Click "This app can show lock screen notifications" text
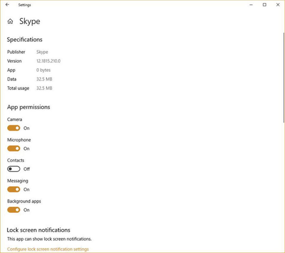Viewport: 285px width, 253px height. [49, 239]
